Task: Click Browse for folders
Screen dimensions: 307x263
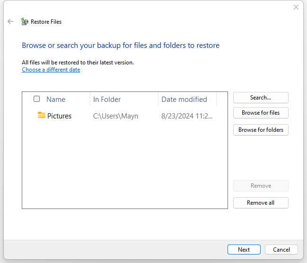Action: [261, 130]
